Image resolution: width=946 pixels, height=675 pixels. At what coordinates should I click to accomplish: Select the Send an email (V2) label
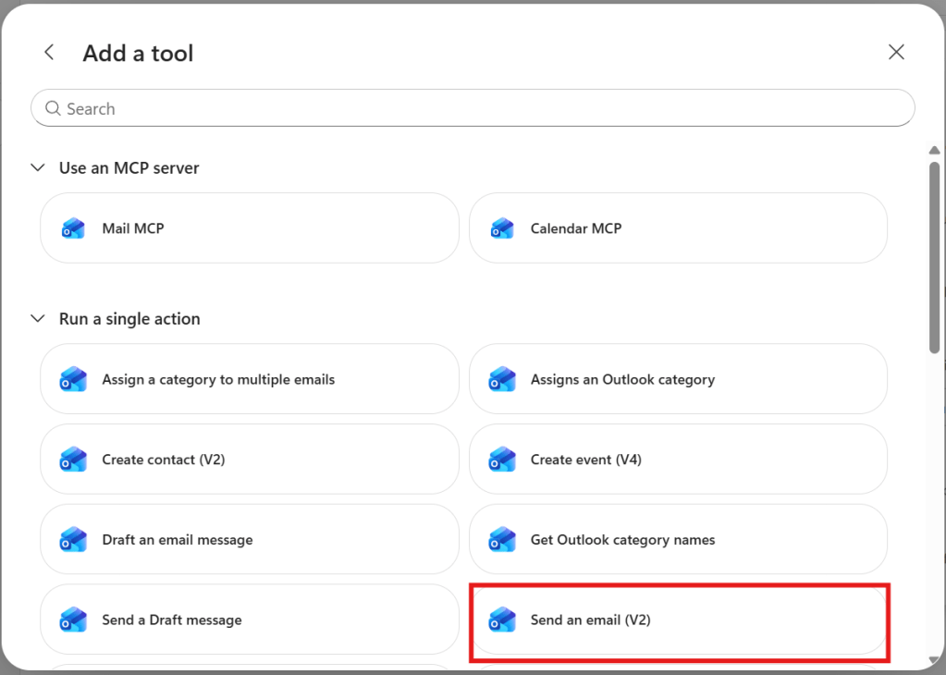coord(590,620)
